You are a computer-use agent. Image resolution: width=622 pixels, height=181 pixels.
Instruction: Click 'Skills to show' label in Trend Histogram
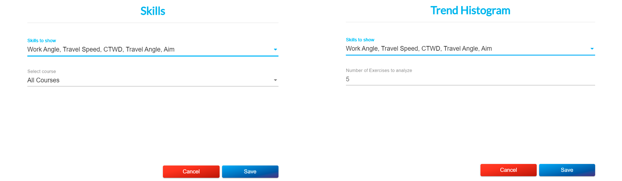(x=360, y=40)
